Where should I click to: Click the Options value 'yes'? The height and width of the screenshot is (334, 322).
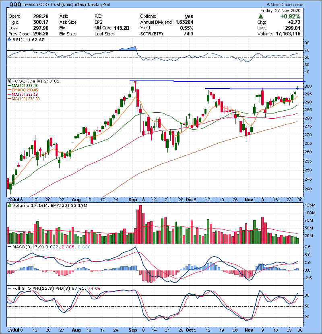[189, 16]
